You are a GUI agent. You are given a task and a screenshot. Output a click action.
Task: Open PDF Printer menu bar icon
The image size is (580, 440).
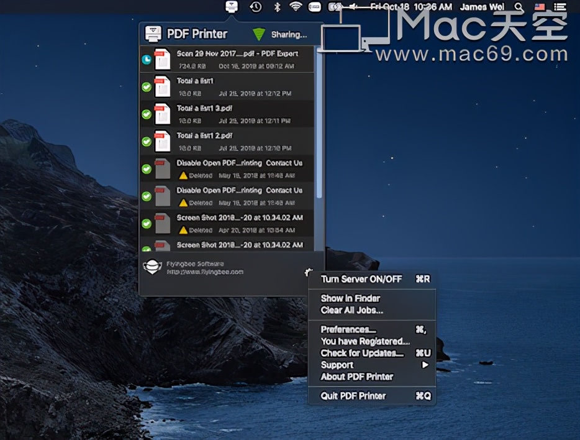click(x=232, y=6)
